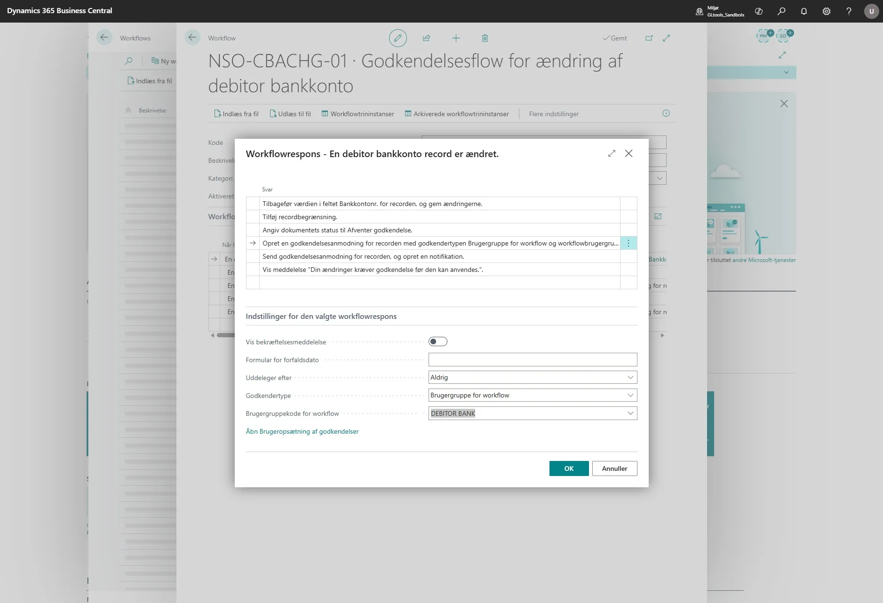Click the SO plus icon at top right
Viewport: 883px width, 603px height.
(784, 35)
